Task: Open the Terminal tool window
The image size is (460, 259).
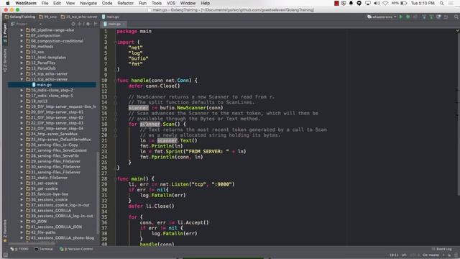Action: pyautogui.click(x=44, y=249)
